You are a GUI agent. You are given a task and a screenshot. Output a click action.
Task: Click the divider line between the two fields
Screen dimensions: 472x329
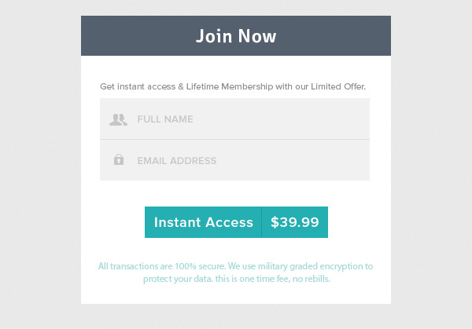coord(234,140)
